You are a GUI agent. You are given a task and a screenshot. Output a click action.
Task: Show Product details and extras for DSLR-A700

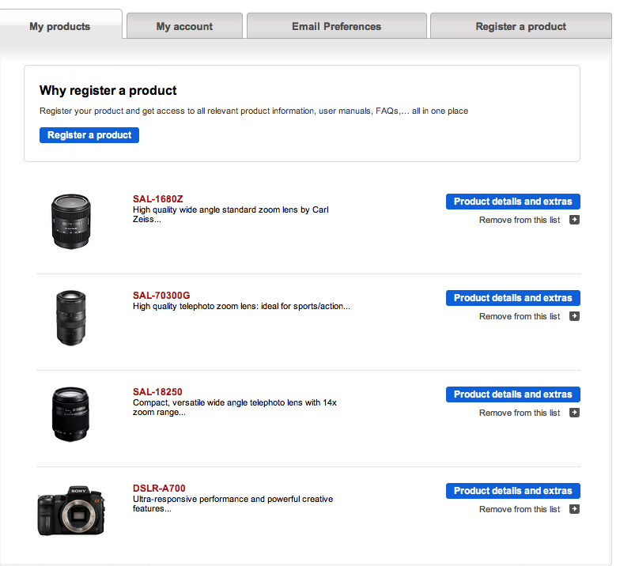click(x=512, y=491)
